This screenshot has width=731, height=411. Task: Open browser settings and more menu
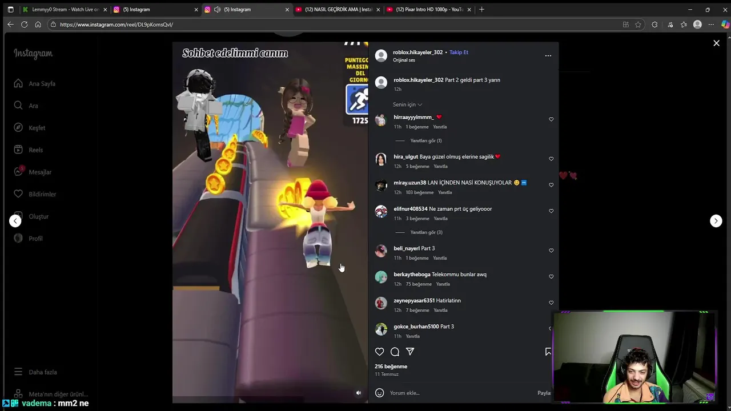pyautogui.click(x=711, y=25)
